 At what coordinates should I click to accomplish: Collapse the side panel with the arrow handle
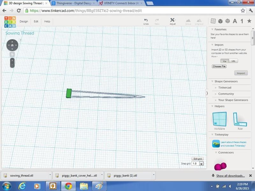point(207,93)
